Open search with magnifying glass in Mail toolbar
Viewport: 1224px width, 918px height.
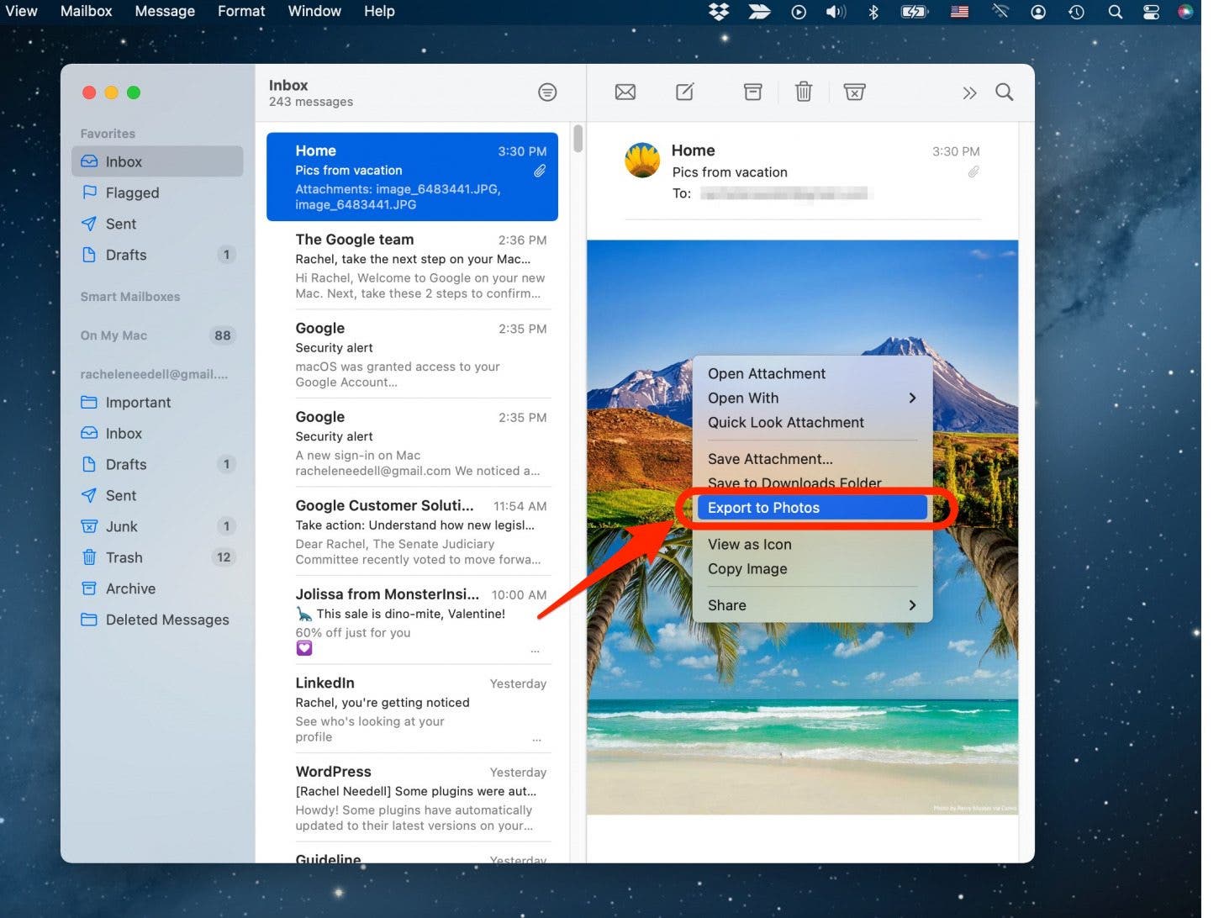pyautogui.click(x=1004, y=92)
